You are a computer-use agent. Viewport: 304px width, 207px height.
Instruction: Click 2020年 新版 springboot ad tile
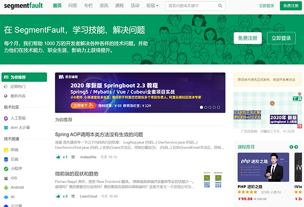click(x=284, y=119)
